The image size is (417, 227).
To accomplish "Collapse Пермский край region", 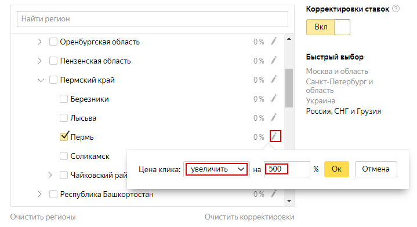I will pos(41,80).
